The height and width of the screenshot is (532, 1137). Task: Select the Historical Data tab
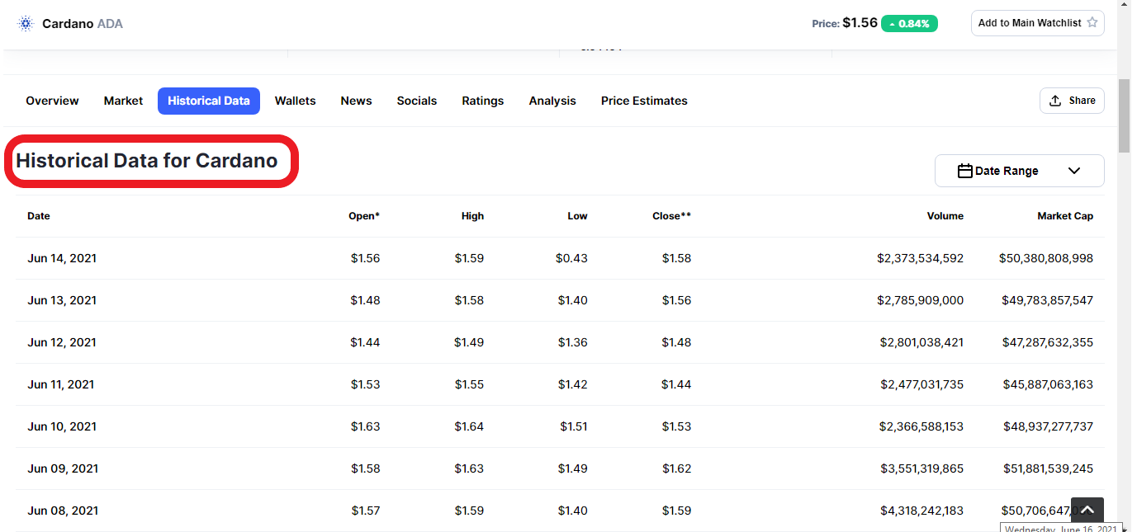209,101
